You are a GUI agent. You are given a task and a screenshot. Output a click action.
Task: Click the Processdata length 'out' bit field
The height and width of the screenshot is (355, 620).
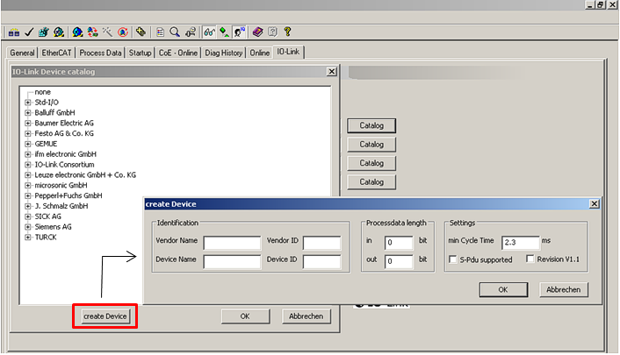(x=399, y=262)
